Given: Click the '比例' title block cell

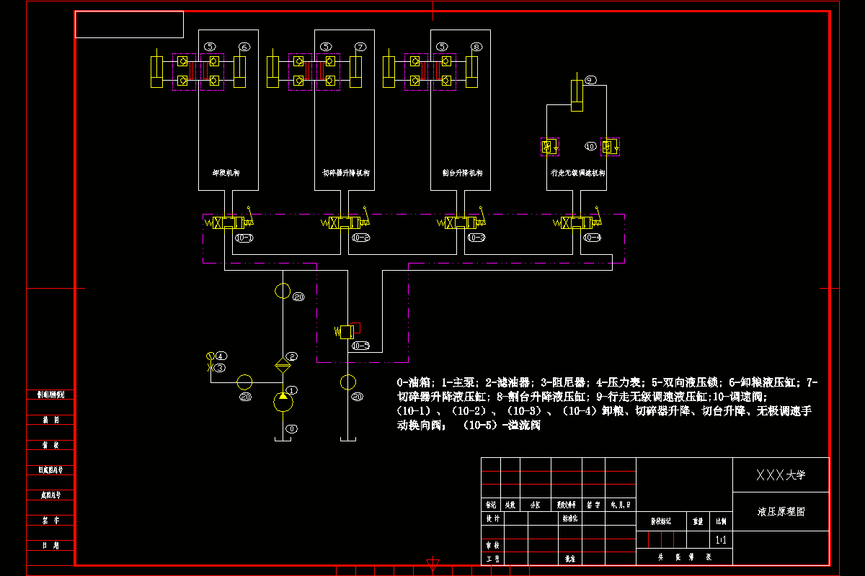Looking at the screenshot, I should (721, 521).
